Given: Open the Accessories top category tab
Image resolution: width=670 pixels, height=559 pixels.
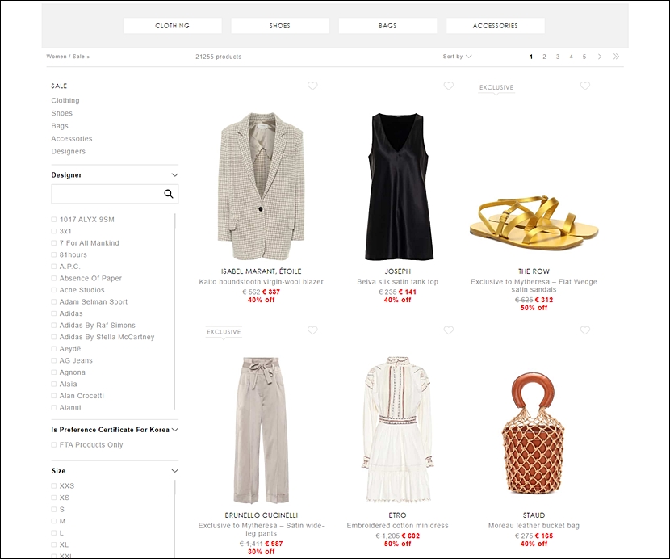Looking at the screenshot, I should pyautogui.click(x=496, y=26).
